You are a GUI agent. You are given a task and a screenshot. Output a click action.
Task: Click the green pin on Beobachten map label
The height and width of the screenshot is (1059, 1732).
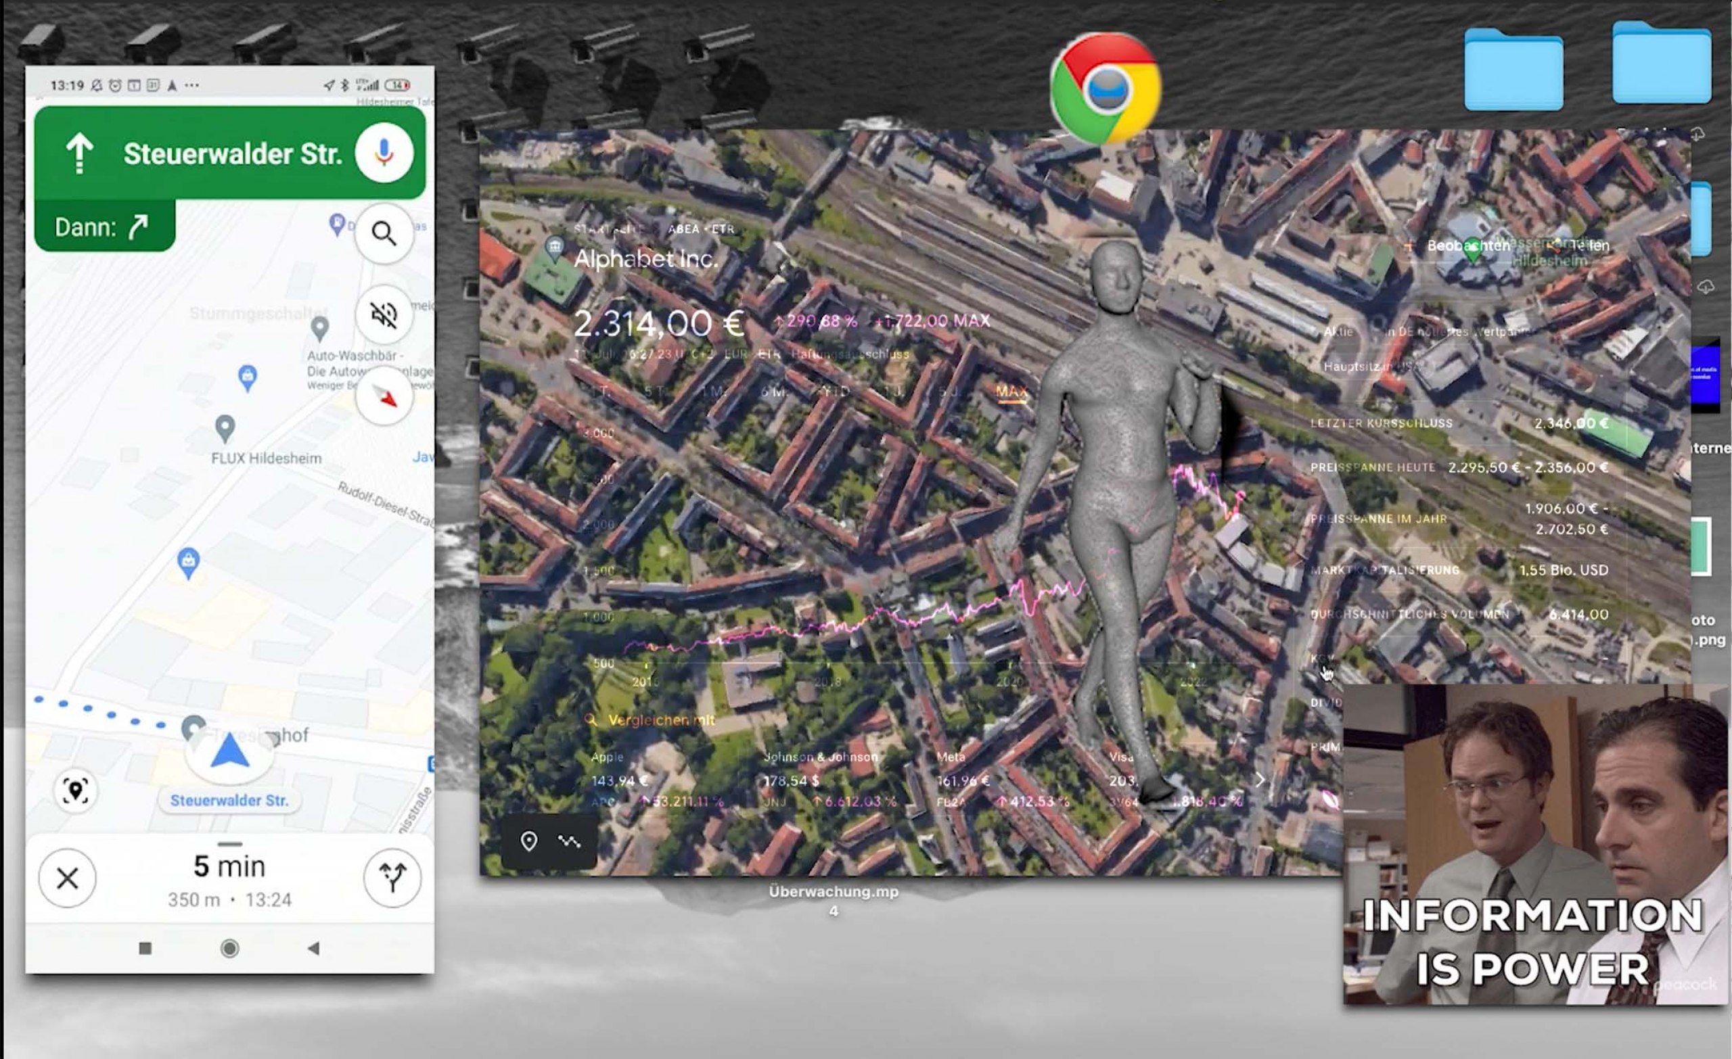coord(1472,251)
